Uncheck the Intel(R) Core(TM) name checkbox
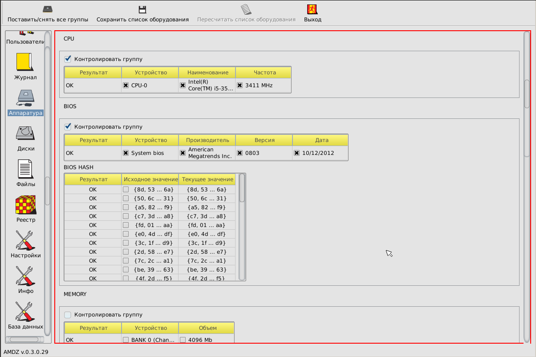This screenshot has width=536, height=357. coord(183,85)
